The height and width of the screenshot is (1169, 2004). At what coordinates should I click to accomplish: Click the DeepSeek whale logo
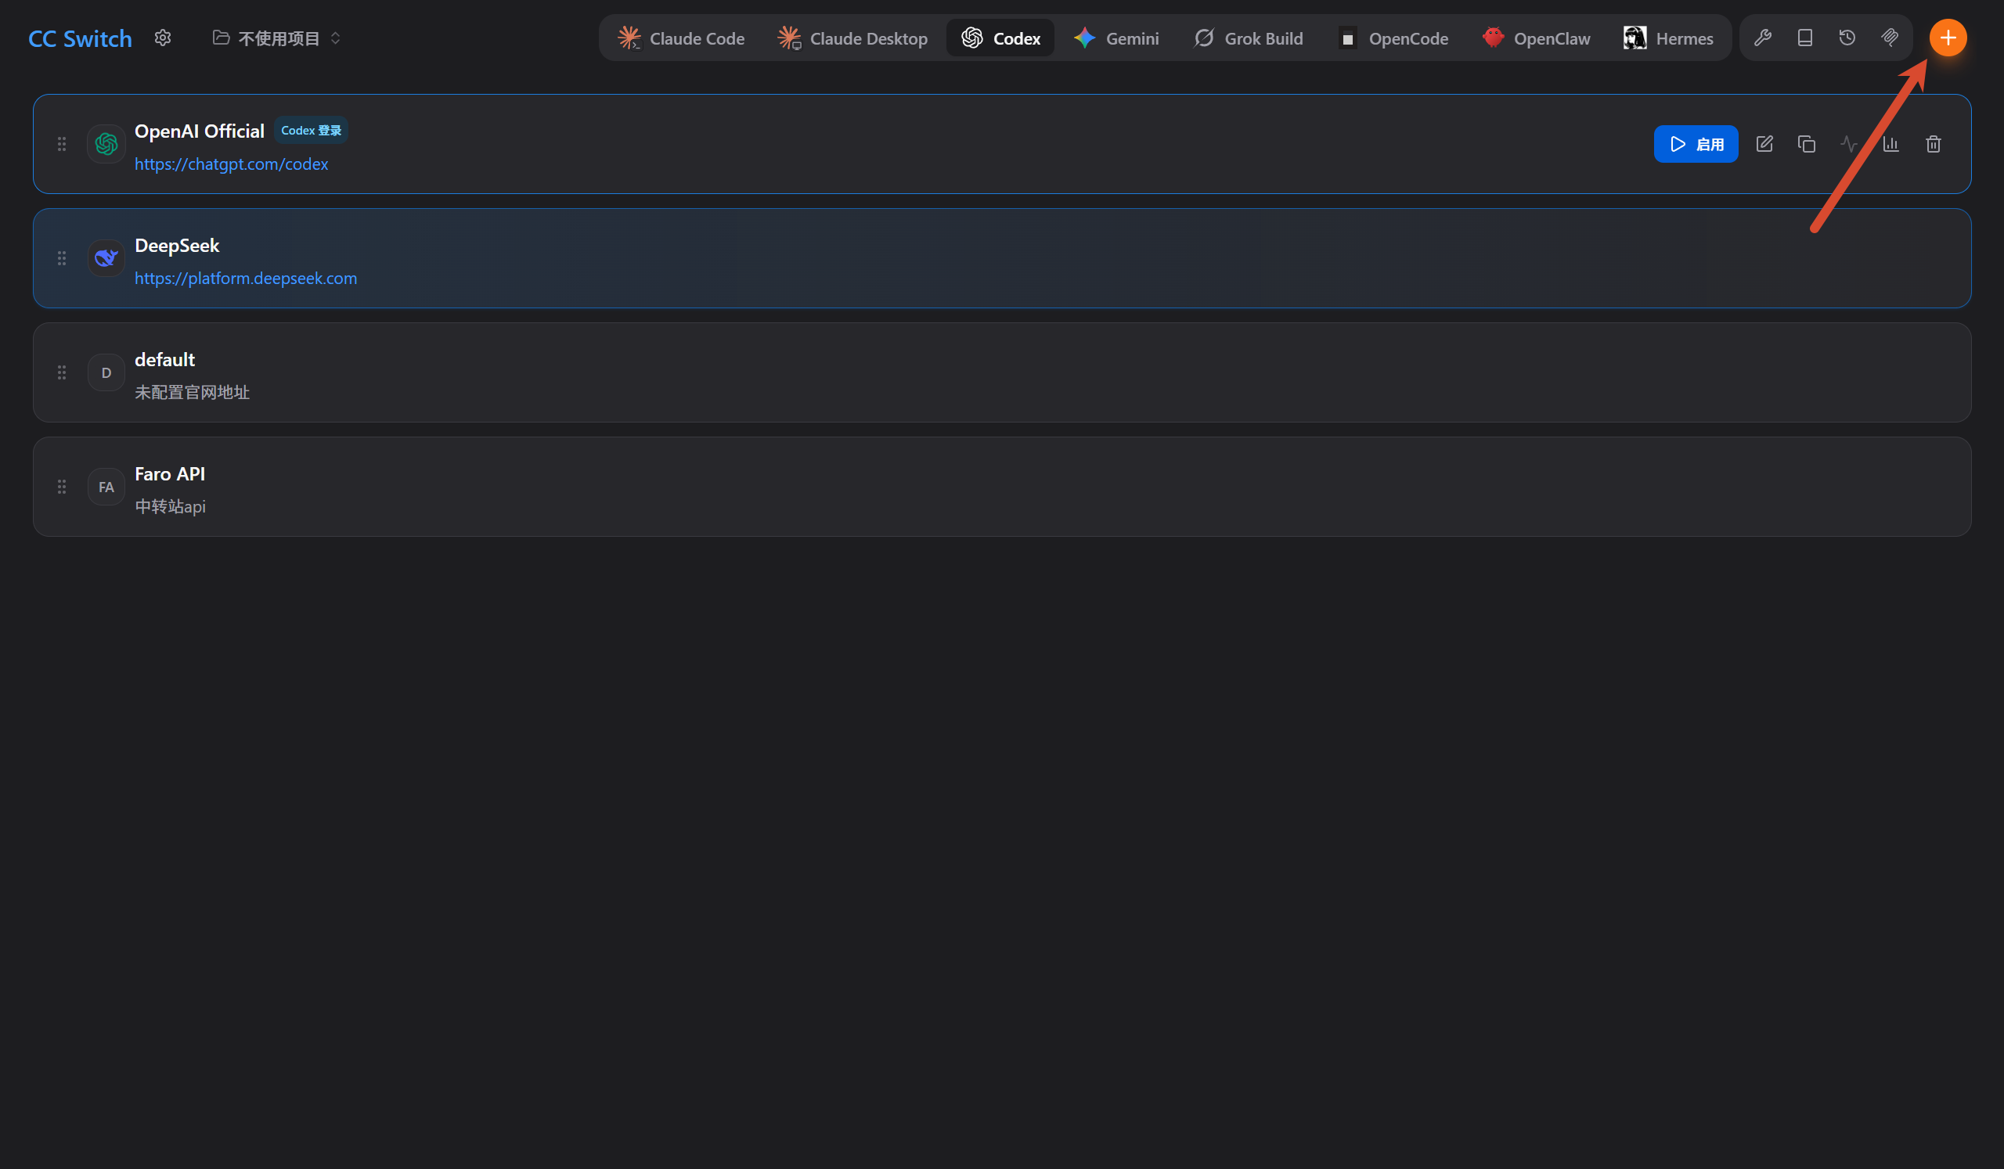[106, 258]
